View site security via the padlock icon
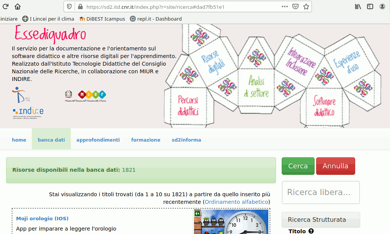 click(x=80, y=7)
